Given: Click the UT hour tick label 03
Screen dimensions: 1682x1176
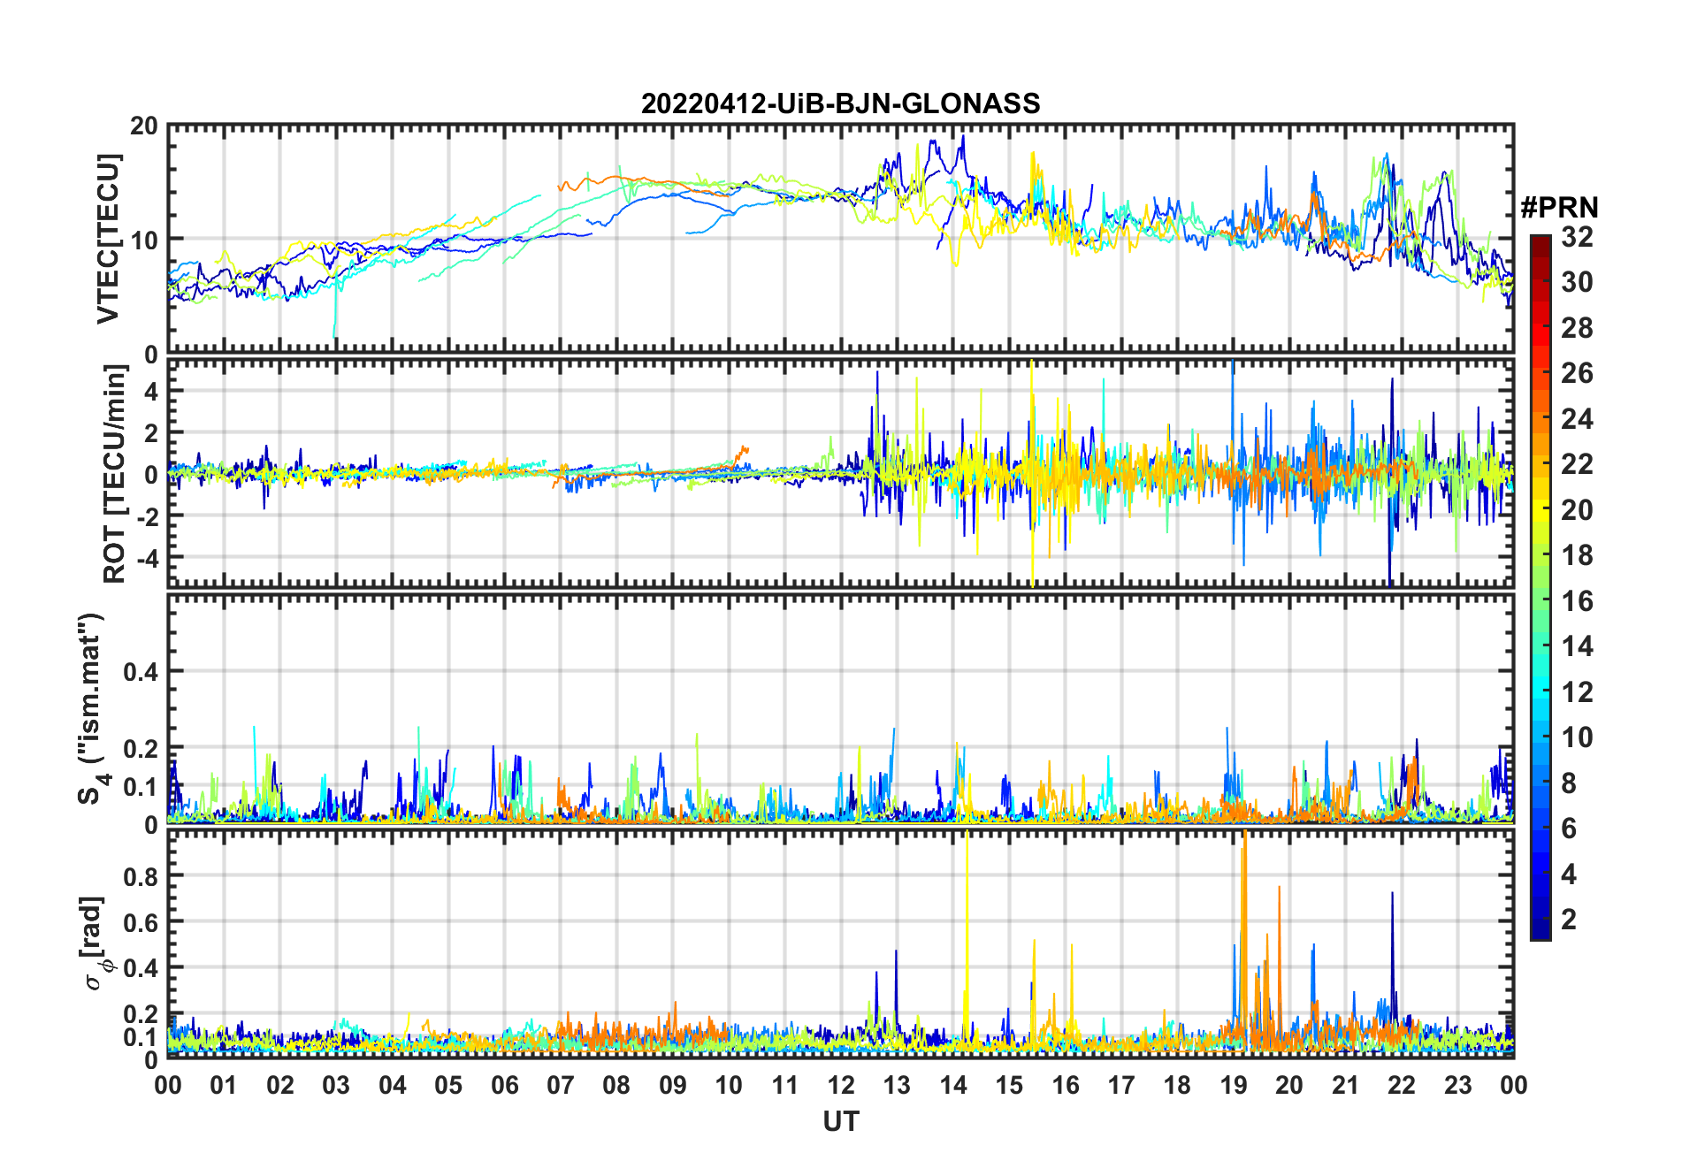Looking at the screenshot, I should (336, 1085).
